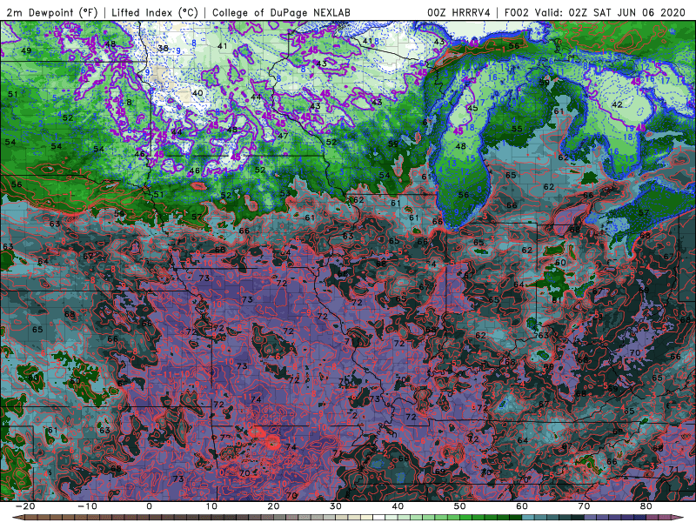This screenshot has width=696, height=522.
Task: Click the '42' dewpoint value on the map
Action: [617, 104]
